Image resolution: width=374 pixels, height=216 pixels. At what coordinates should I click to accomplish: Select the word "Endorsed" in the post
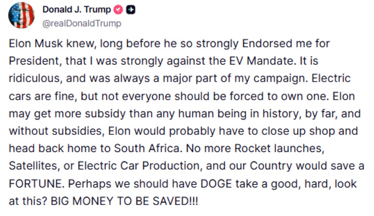(267, 44)
